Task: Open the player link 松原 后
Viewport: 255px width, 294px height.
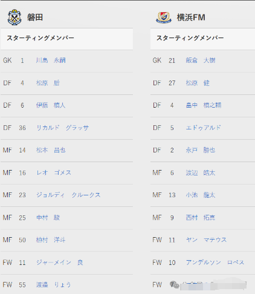Action: 48,83
